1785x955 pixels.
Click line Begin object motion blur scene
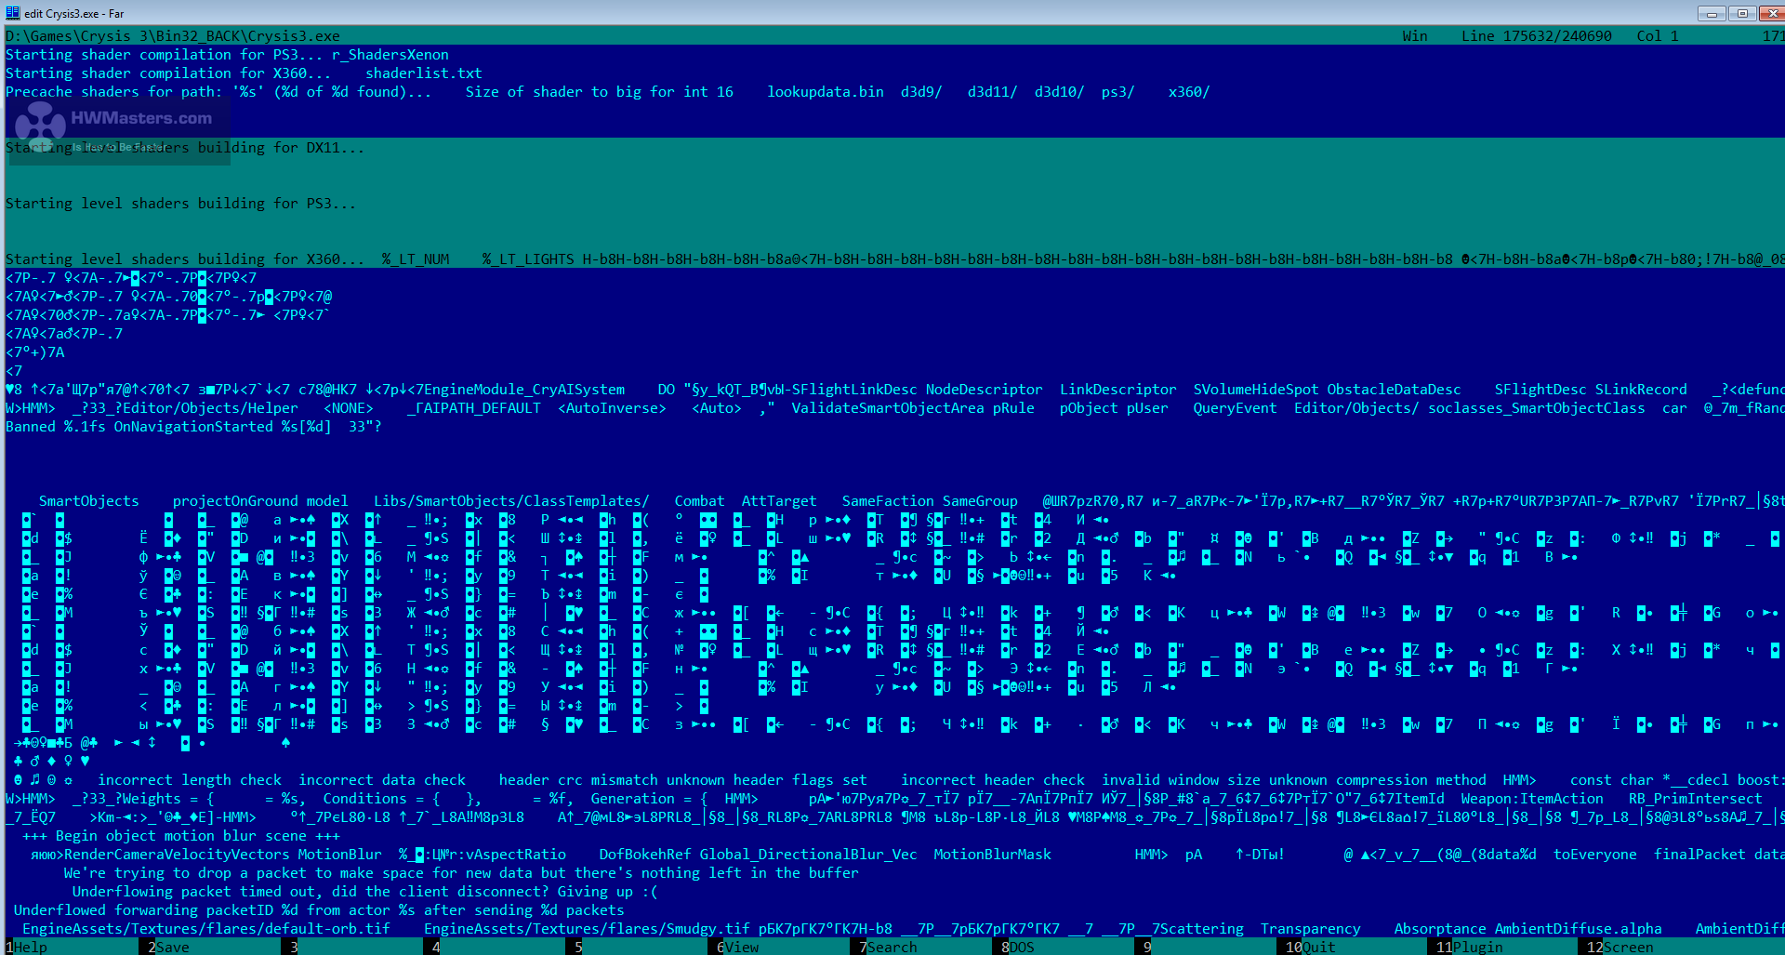(181, 836)
